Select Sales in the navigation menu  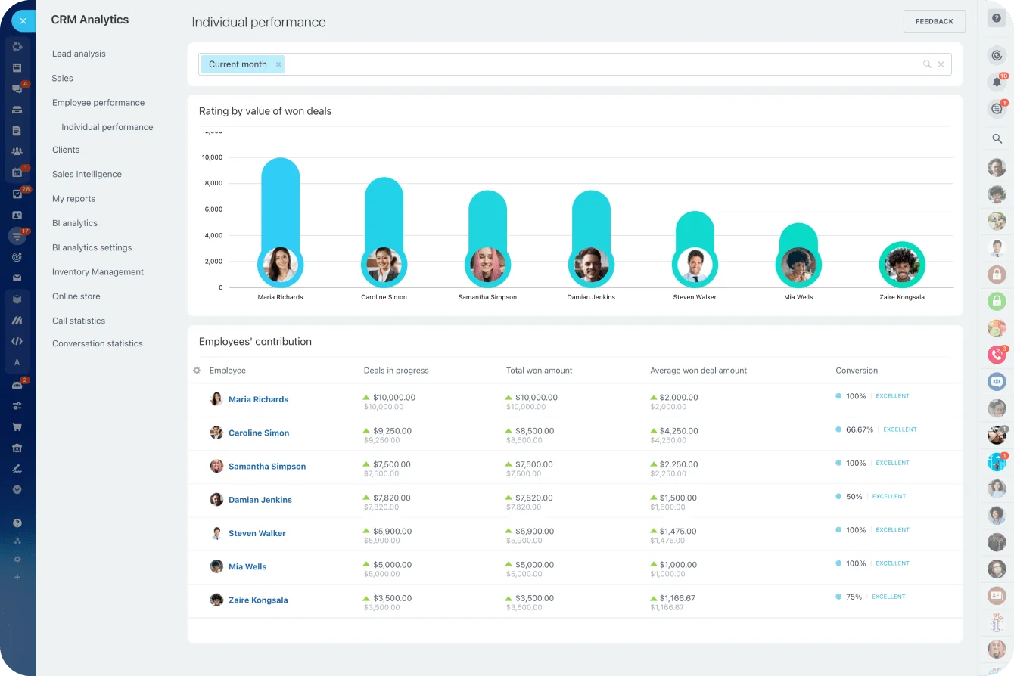click(x=62, y=78)
